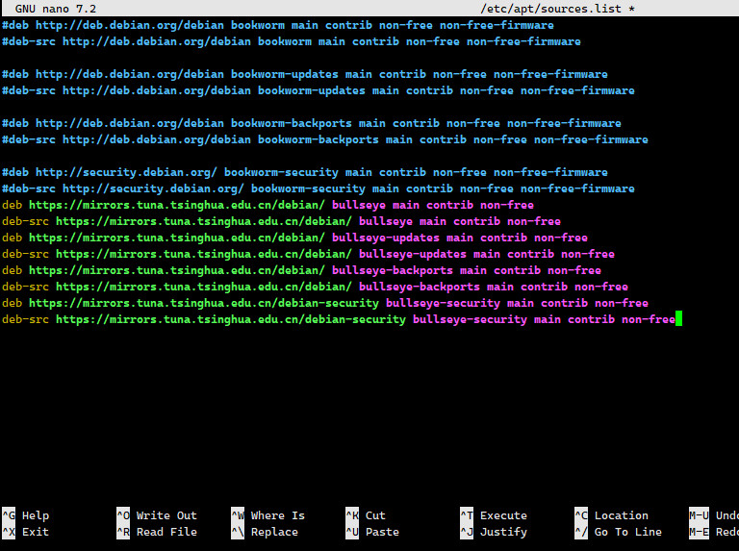739x551 pixels.
Task: Click the ^U key hint
Action: click(x=352, y=532)
